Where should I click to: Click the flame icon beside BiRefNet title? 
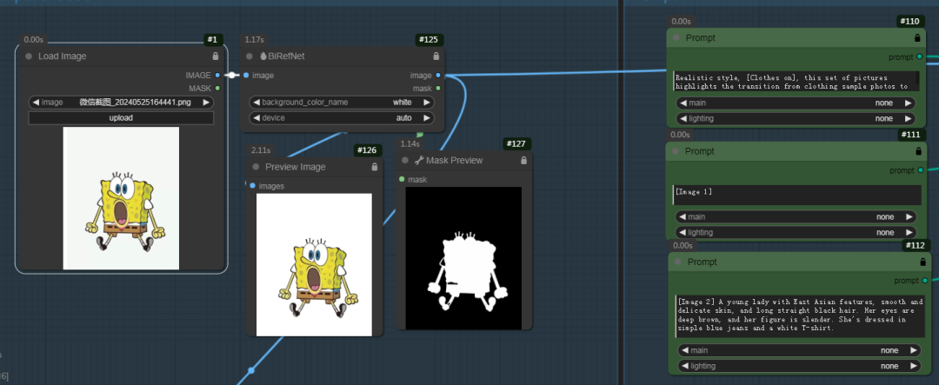[x=263, y=56]
